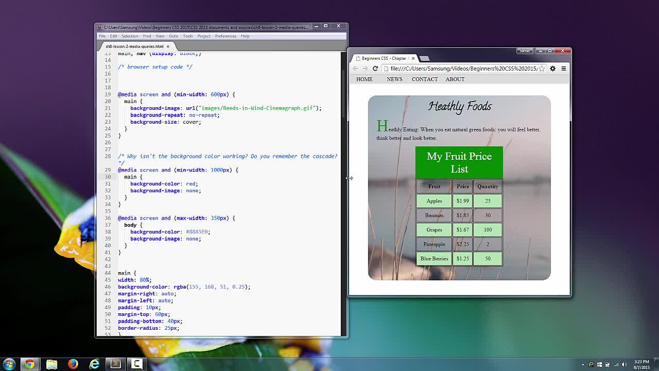Open Chrome's hamburger menu
The height and width of the screenshot is (371, 659).
[564, 69]
